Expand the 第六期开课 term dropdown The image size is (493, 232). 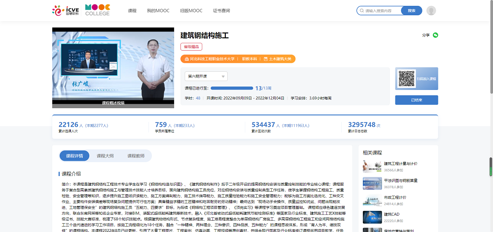coord(206,76)
